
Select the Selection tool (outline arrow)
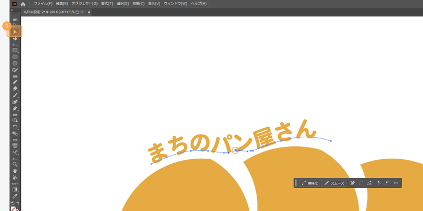pos(15,25)
